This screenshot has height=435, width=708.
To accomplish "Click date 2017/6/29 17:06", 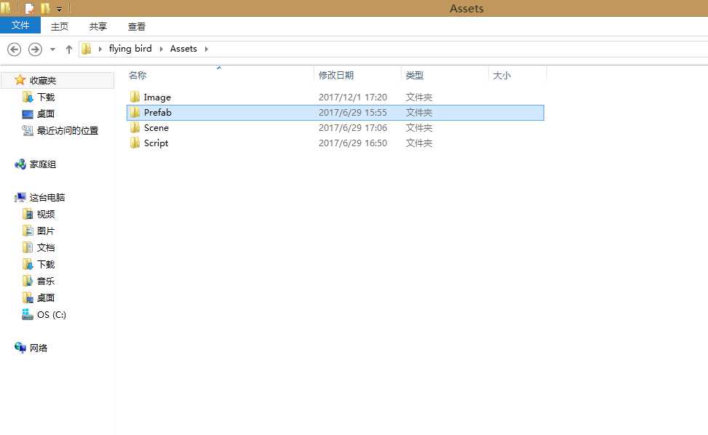I will (x=353, y=128).
